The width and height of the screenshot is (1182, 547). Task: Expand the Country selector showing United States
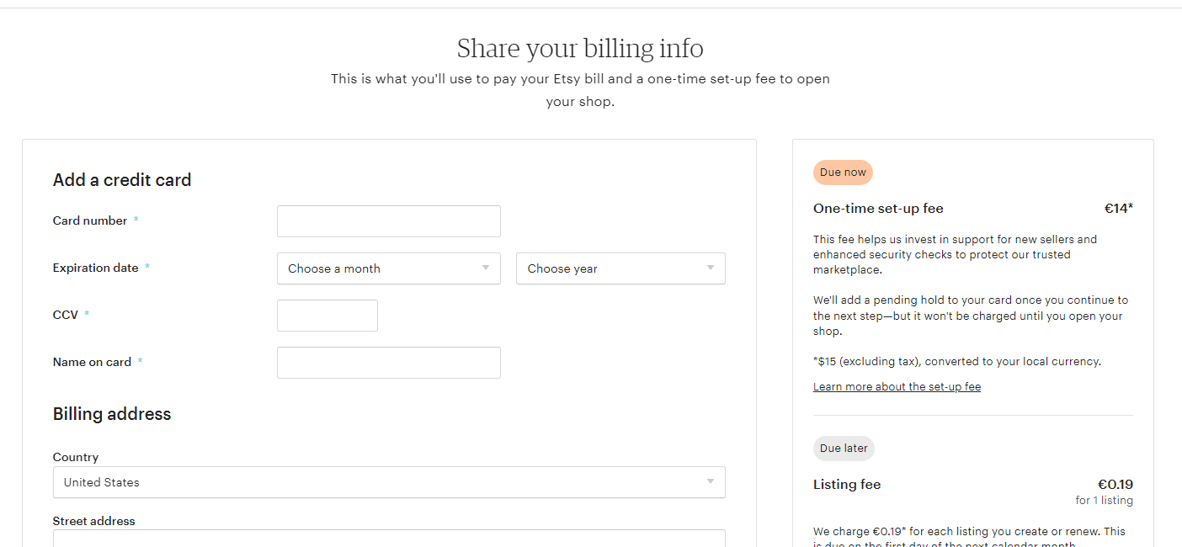tap(387, 482)
